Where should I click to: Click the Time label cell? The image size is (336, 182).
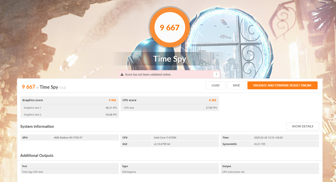[x=236, y=137]
